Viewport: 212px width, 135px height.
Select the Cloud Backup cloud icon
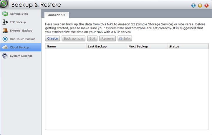[5, 47]
